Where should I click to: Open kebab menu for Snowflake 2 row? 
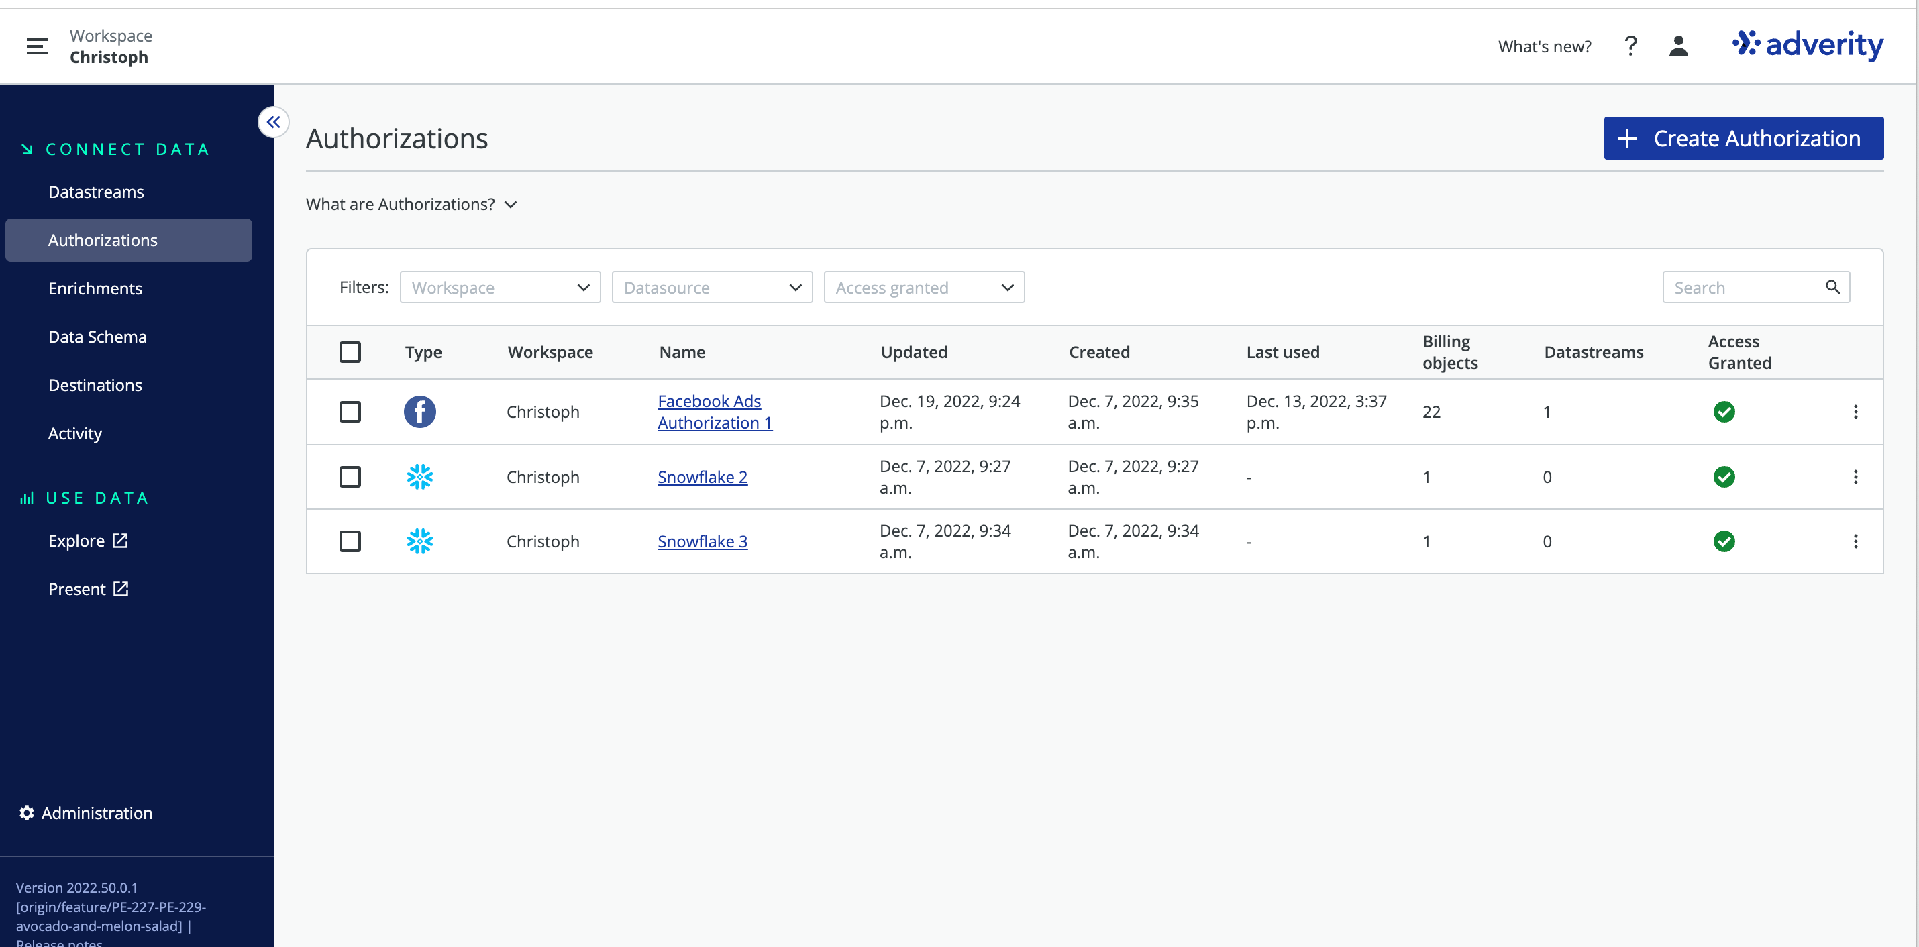pos(1855,478)
